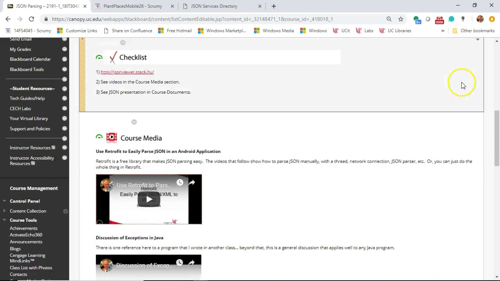Click the gray map pin extension icon
500x281 pixels.
click(463, 19)
